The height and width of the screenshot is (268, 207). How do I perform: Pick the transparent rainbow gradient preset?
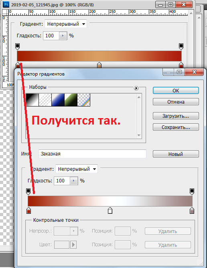coord(84,100)
